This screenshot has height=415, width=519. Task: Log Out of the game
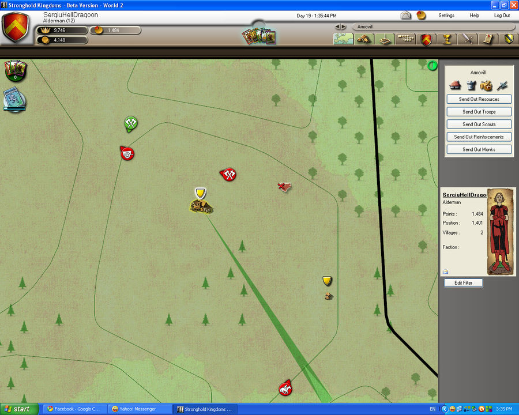[502, 15]
